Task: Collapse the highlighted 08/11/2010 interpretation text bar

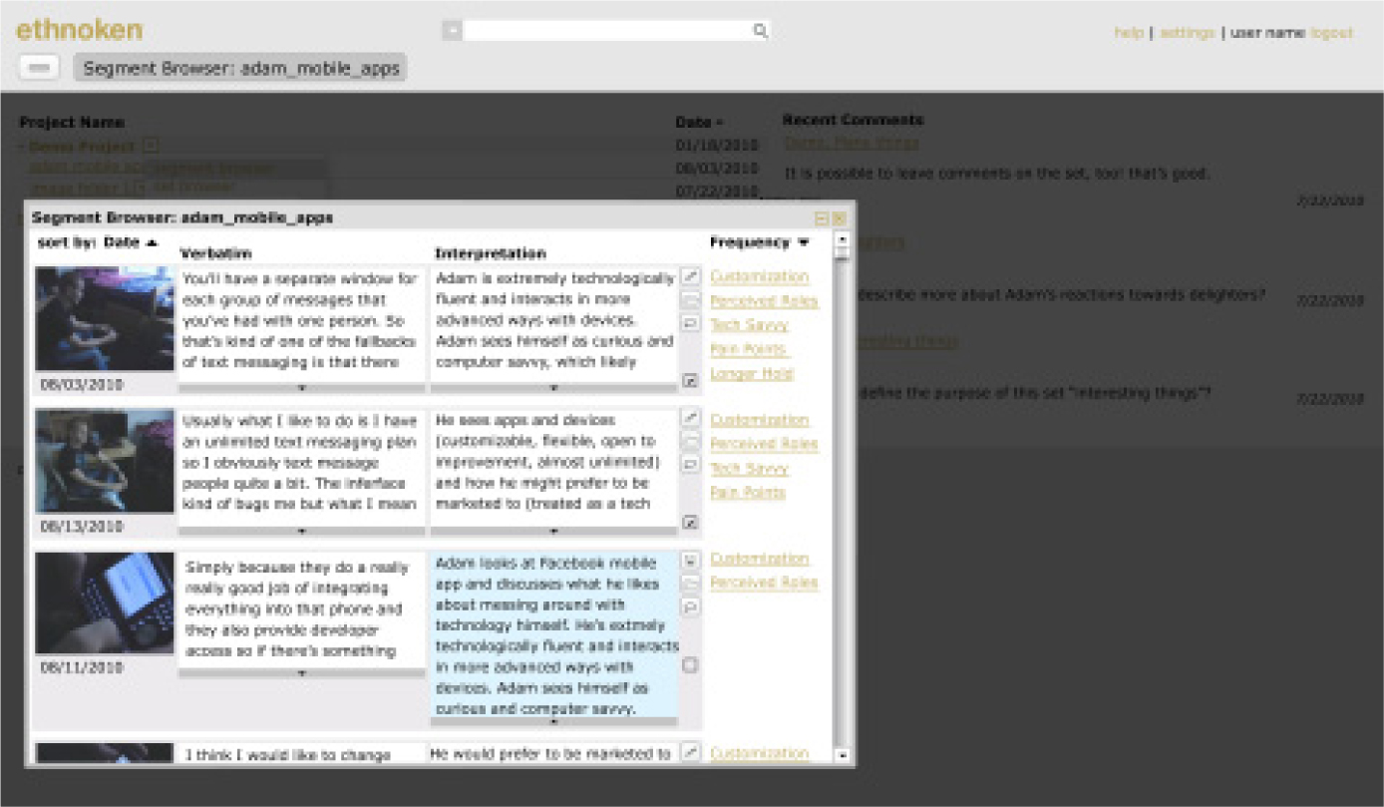Action: click(553, 721)
